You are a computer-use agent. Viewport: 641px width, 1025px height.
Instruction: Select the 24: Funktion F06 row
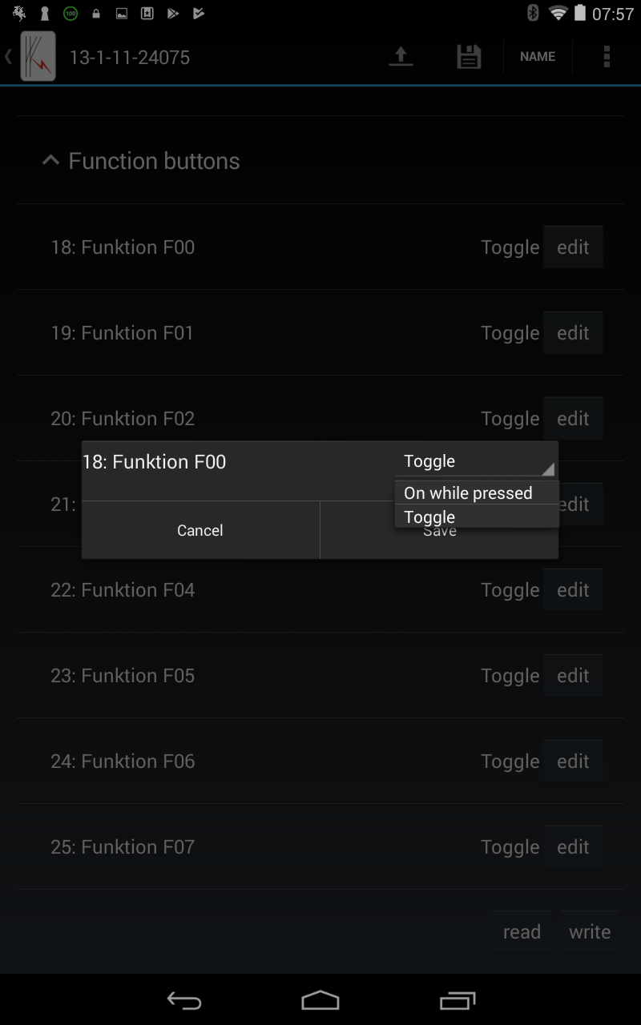click(x=320, y=762)
